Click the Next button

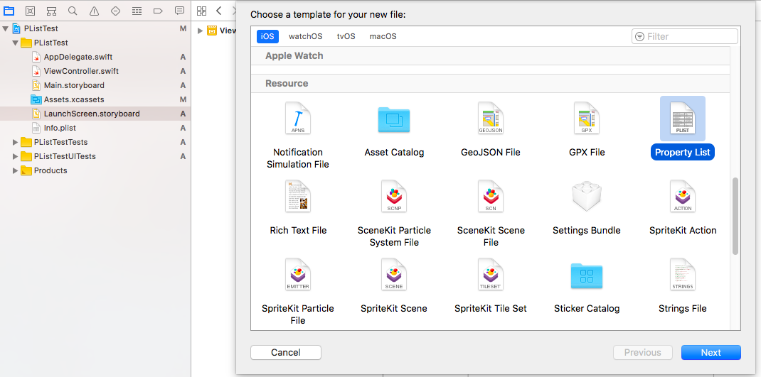point(711,352)
